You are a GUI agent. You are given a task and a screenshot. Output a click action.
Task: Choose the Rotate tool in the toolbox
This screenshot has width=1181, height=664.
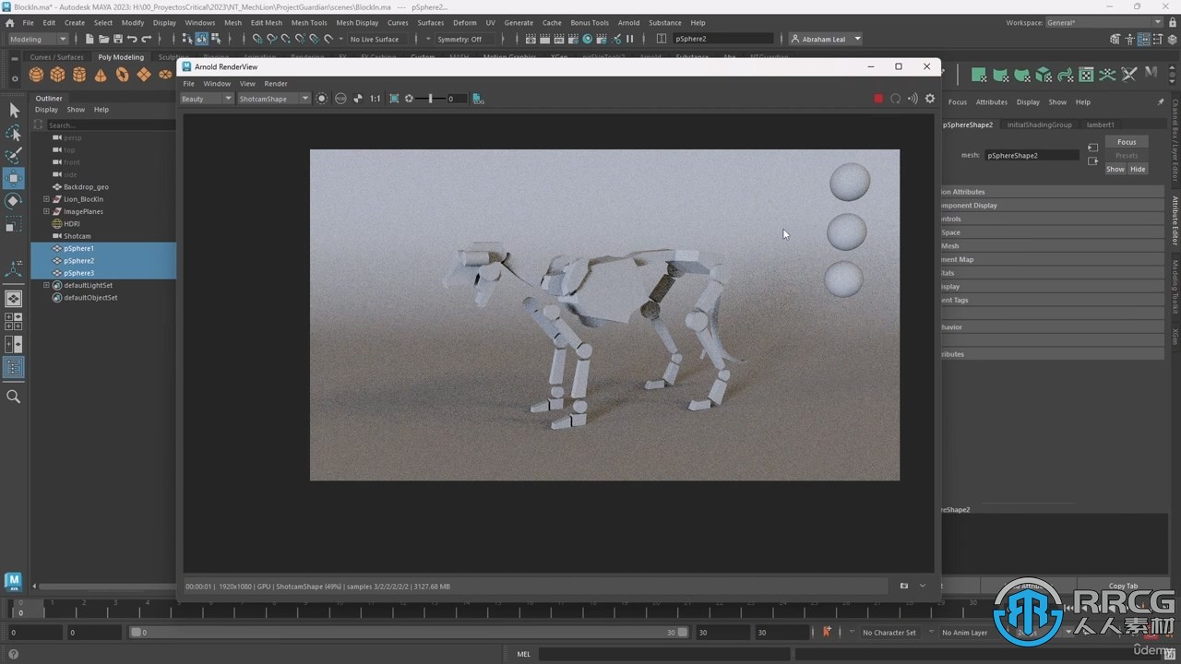(14, 201)
